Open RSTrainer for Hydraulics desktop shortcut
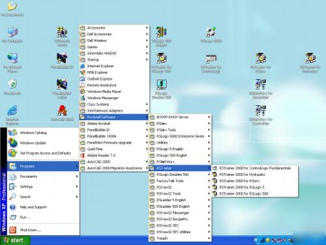Screen dimensions: 326x245 [x=310, y=63]
